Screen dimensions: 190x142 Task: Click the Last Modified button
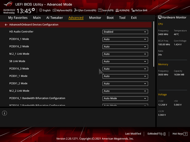coord(133,134)
